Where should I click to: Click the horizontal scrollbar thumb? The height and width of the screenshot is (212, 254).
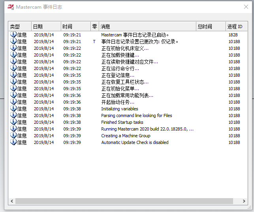pyautogui.click(x=124, y=201)
